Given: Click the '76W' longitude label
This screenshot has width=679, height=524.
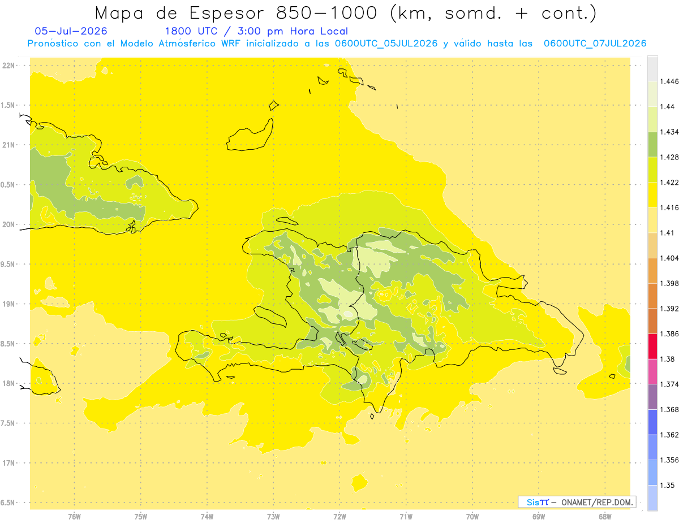Looking at the screenshot, I should point(74,517).
